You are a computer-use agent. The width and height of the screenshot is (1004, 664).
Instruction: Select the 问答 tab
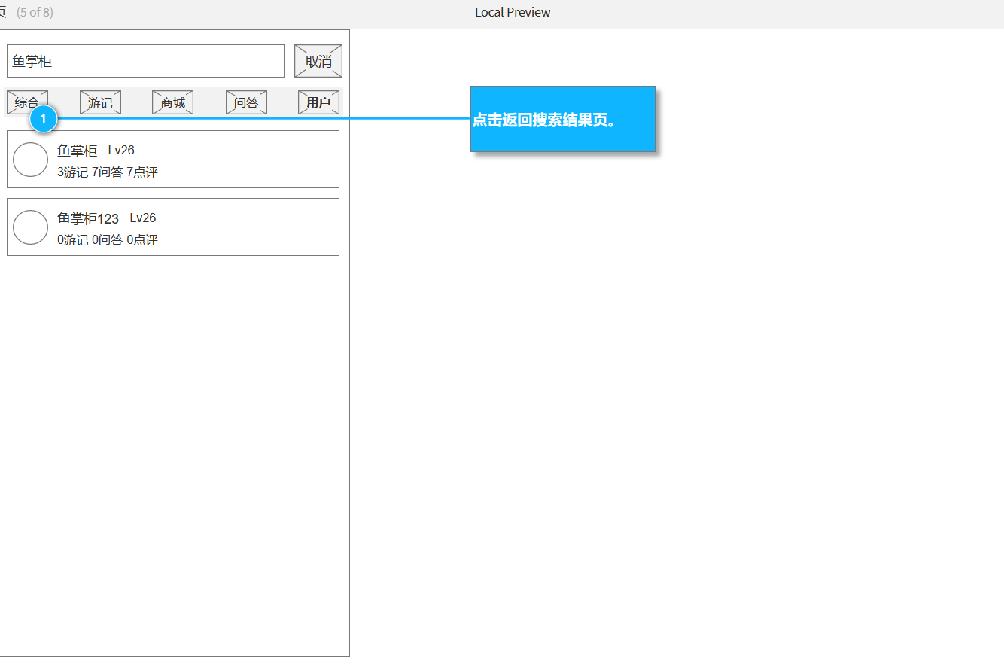click(246, 102)
